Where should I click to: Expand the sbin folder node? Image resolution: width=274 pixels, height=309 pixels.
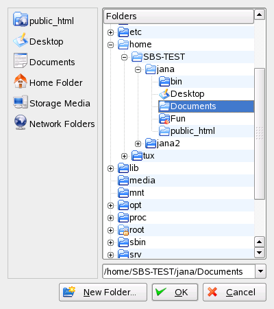pos(110,242)
